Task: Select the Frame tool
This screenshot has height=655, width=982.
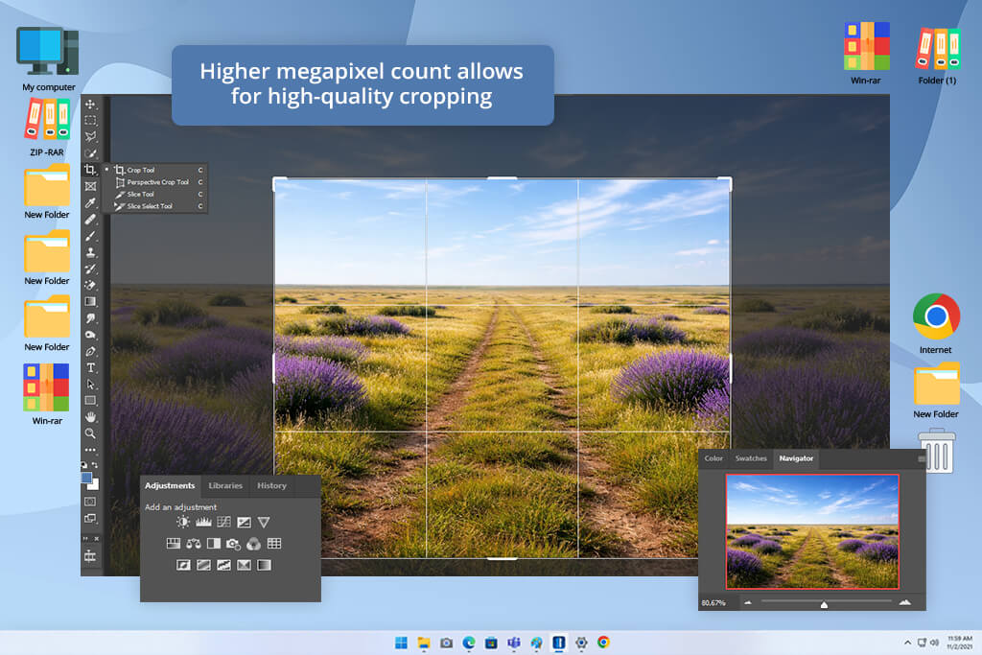Action: pos(90,186)
